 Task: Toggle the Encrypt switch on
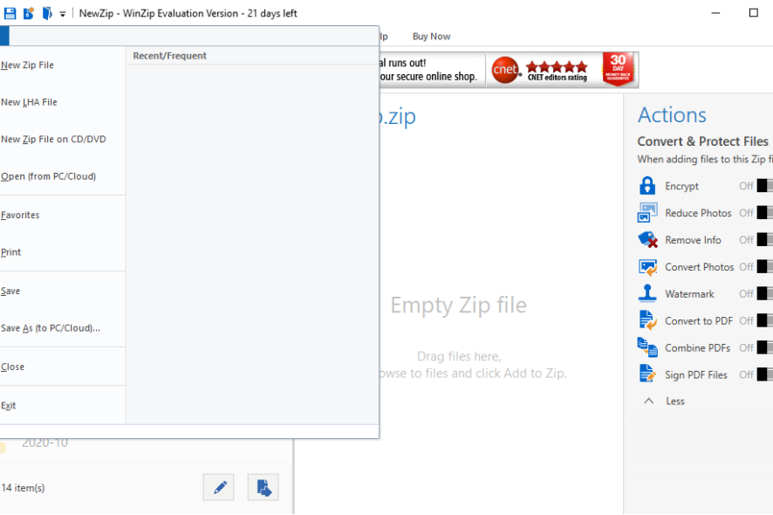pyautogui.click(x=764, y=185)
